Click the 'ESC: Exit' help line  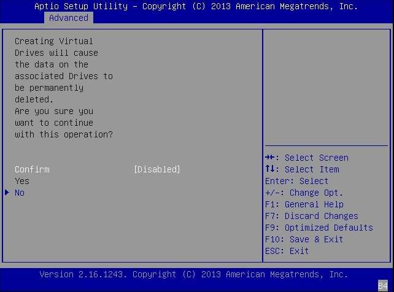pos(287,250)
